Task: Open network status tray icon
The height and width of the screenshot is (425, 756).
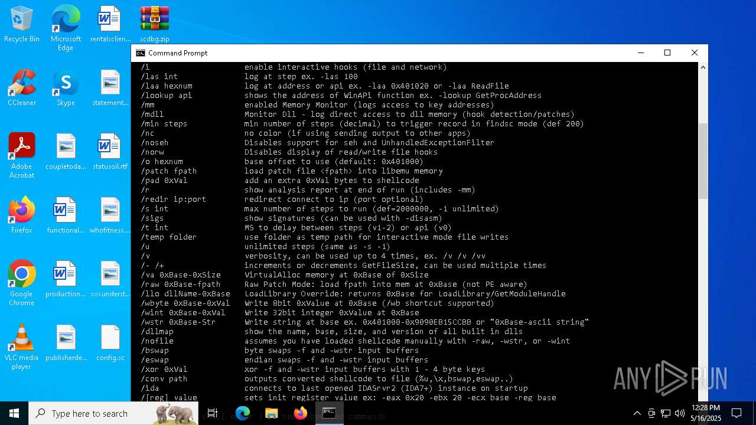Action: [x=666, y=413]
